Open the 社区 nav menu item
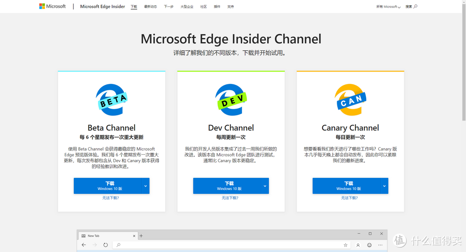Screen dimensions: 466x252 204,6
